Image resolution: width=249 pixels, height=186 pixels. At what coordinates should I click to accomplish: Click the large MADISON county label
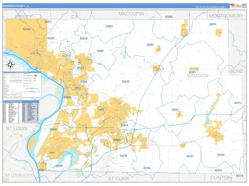[198, 76]
